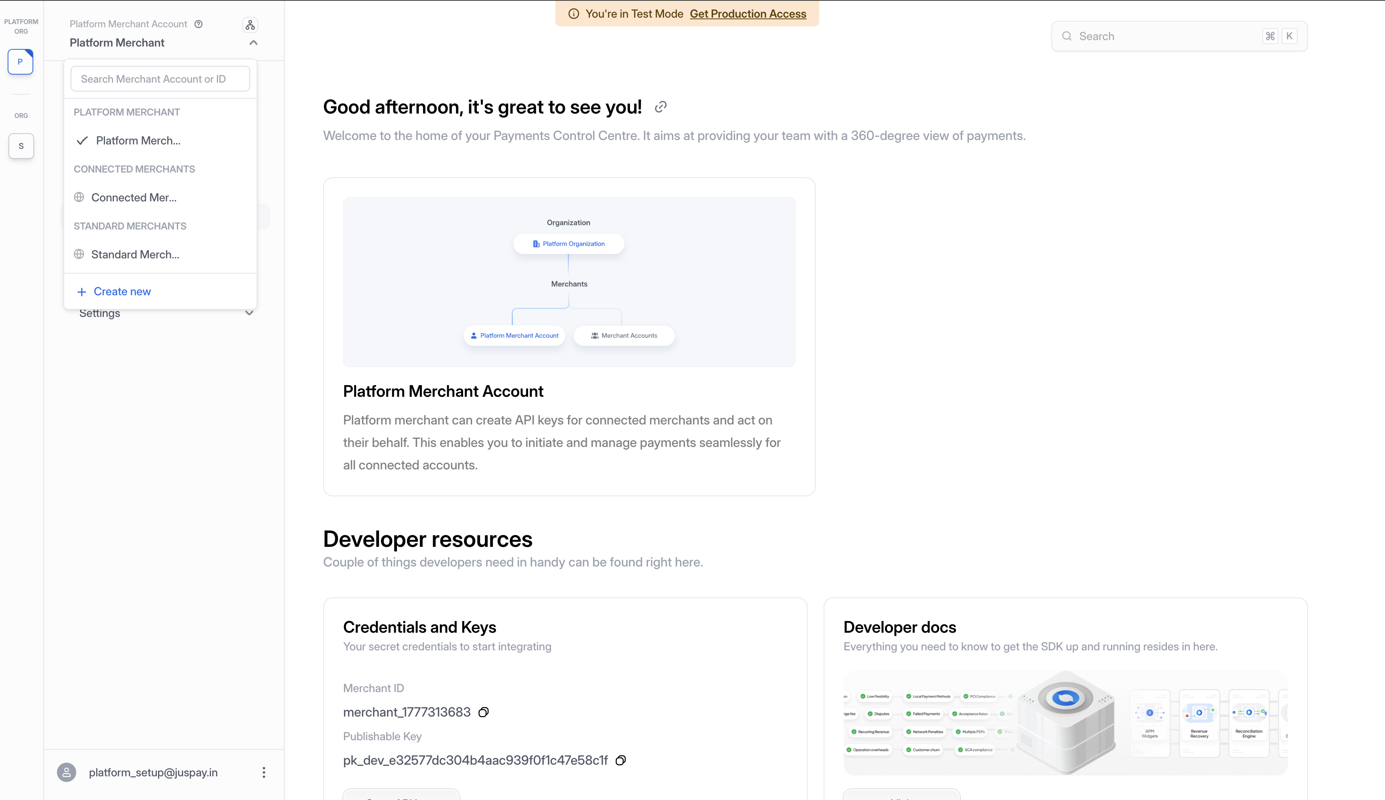Focus the global Search box

coord(1179,36)
